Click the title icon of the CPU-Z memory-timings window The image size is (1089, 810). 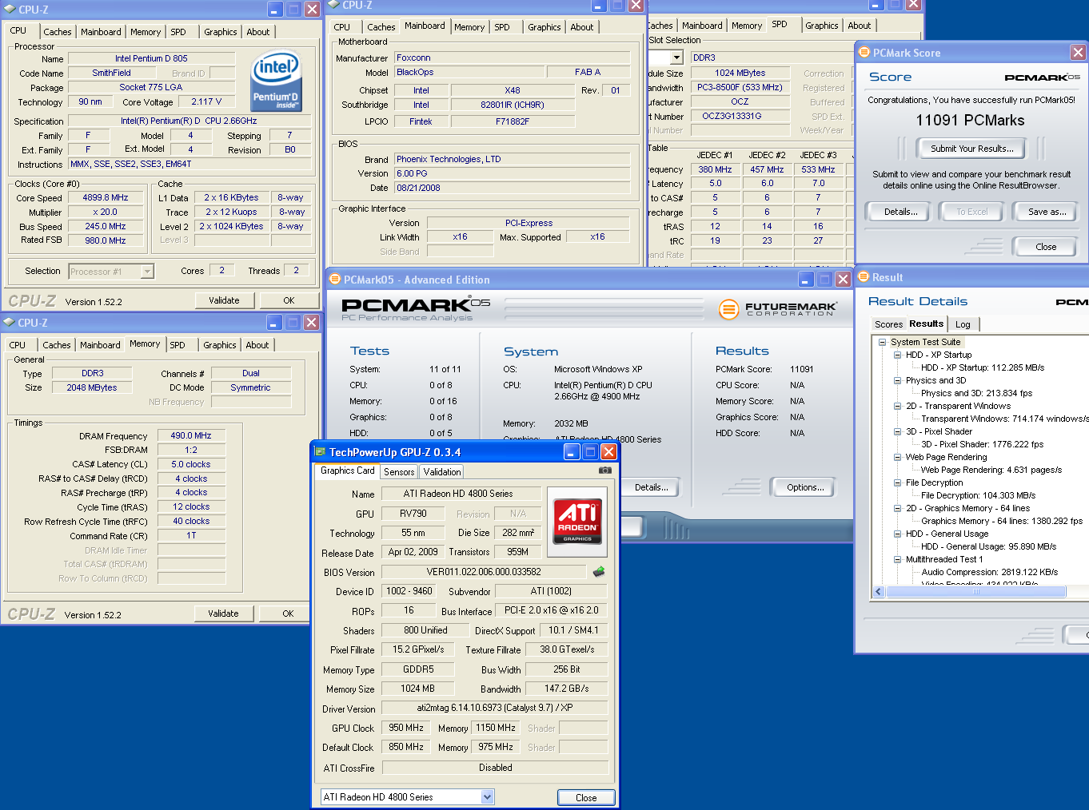[x=10, y=323]
